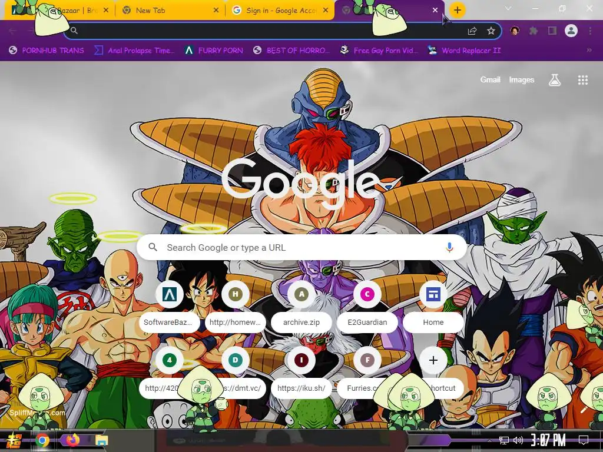
Task: Click the pinned extension avatar icon
Action: [515, 31]
